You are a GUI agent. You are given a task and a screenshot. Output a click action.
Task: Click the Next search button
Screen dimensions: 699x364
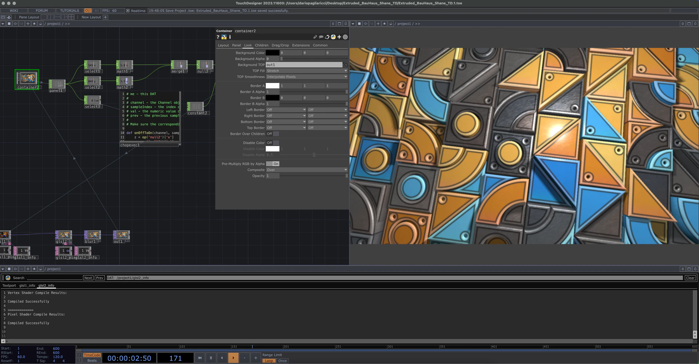tap(88, 278)
